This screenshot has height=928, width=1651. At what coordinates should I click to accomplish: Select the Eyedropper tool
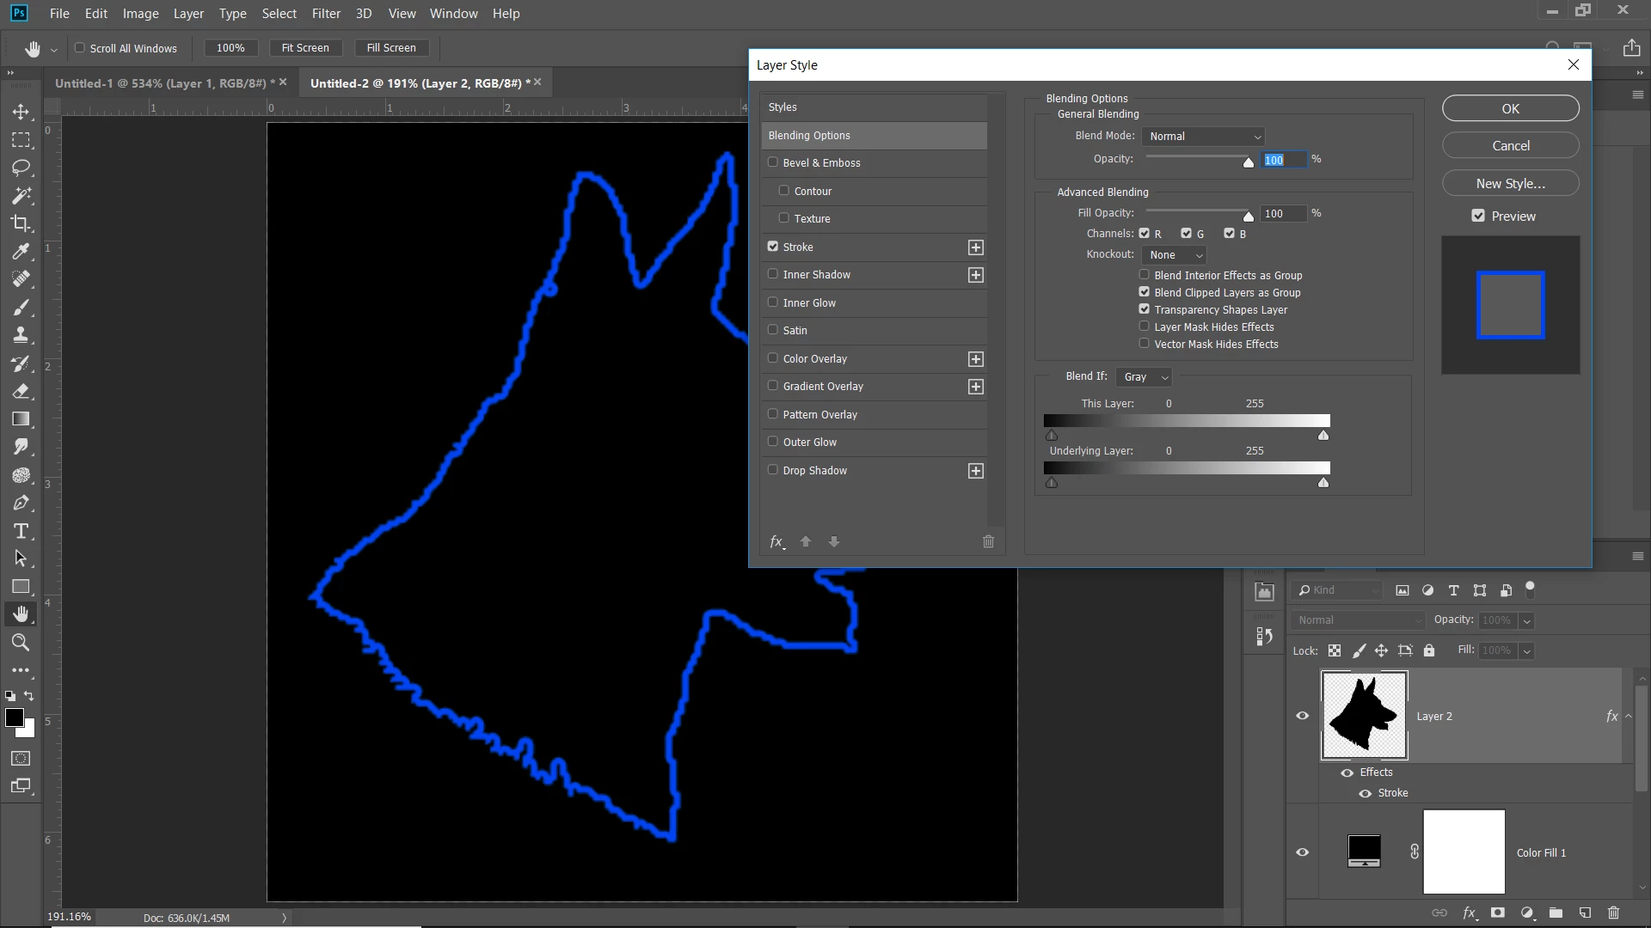coord(21,251)
